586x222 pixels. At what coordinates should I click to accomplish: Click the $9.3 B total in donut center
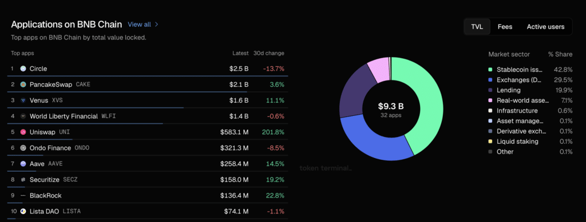pos(391,106)
